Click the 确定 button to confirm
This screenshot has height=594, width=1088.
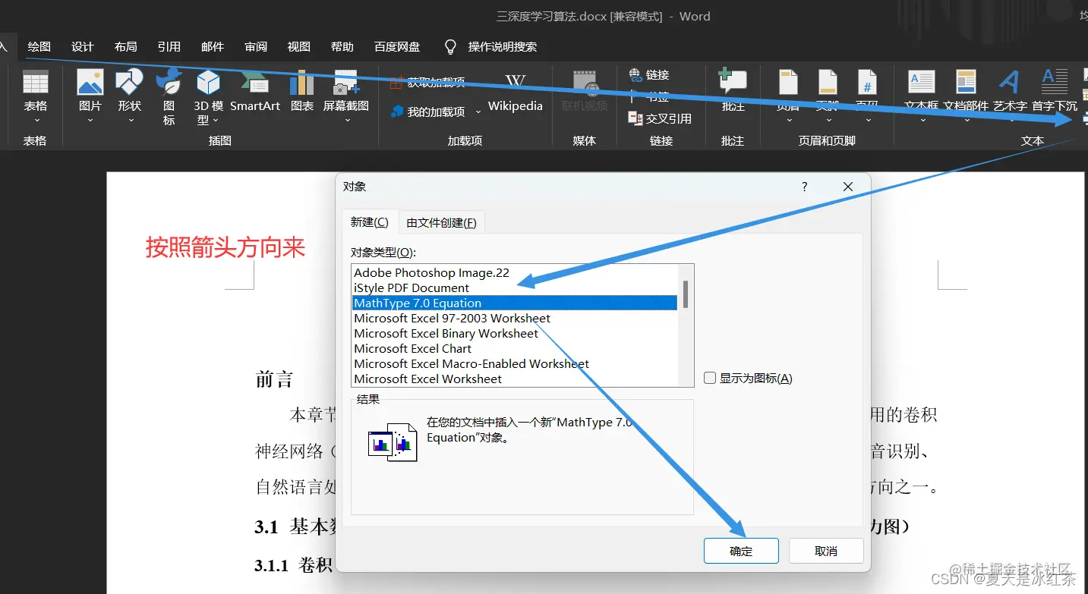(741, 550)
